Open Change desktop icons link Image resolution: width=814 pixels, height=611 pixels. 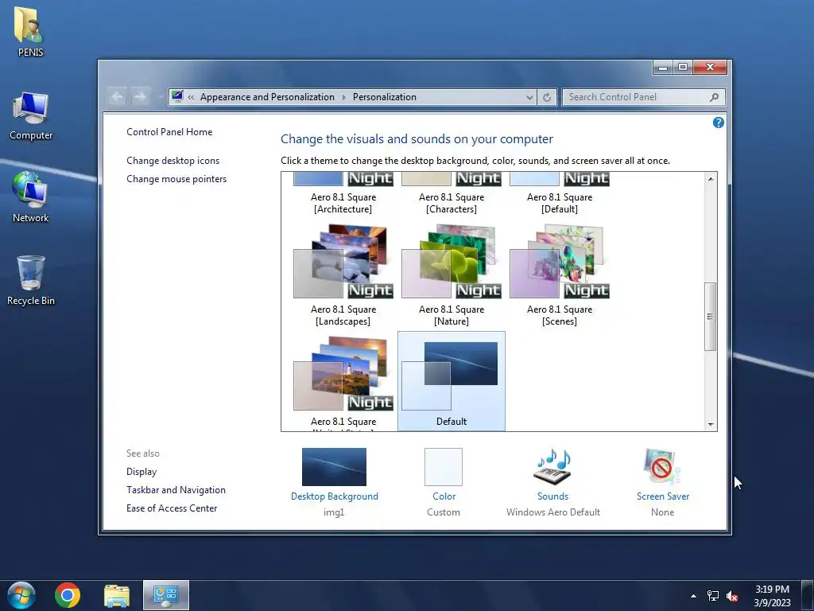[x=172, y=161]
